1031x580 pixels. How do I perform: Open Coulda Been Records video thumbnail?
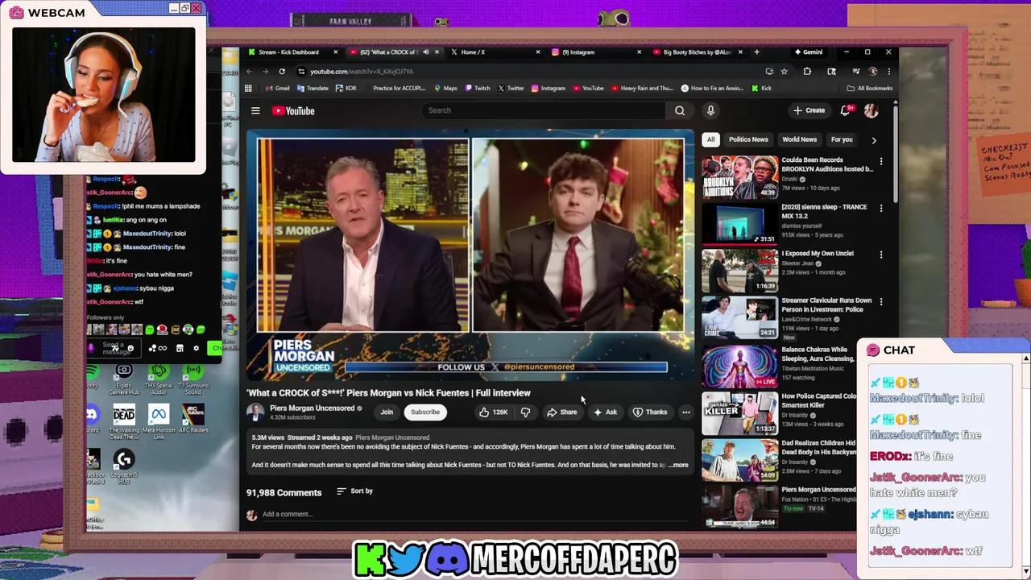point(739,177)
